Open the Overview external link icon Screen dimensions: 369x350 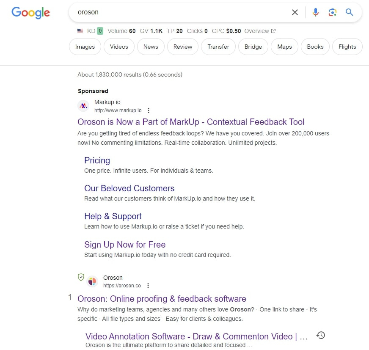pos(273,31)
